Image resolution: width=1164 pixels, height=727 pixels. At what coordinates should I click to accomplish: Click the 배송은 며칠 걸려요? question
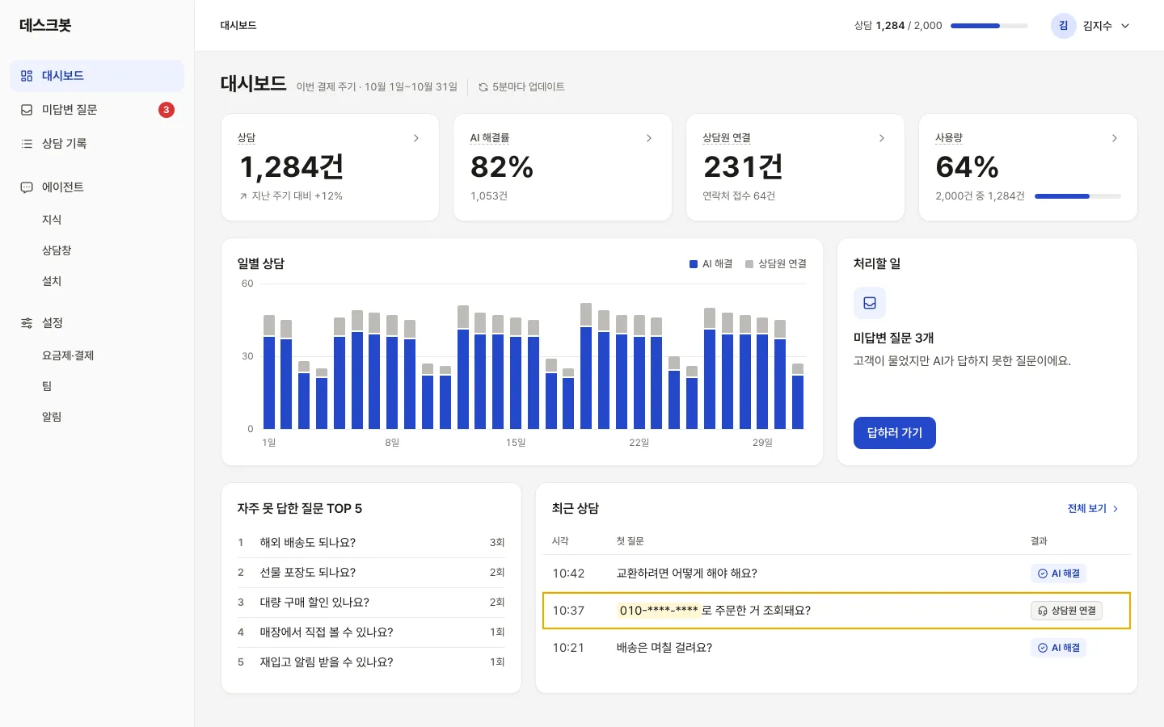point(664,648)
